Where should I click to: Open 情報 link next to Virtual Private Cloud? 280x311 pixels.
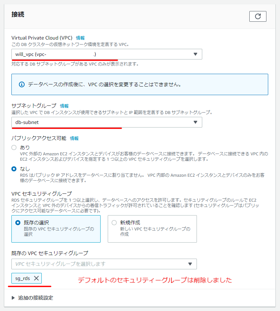80,38
